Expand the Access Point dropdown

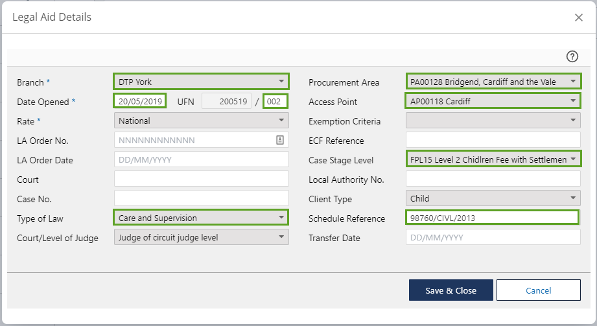pos(493,101)
